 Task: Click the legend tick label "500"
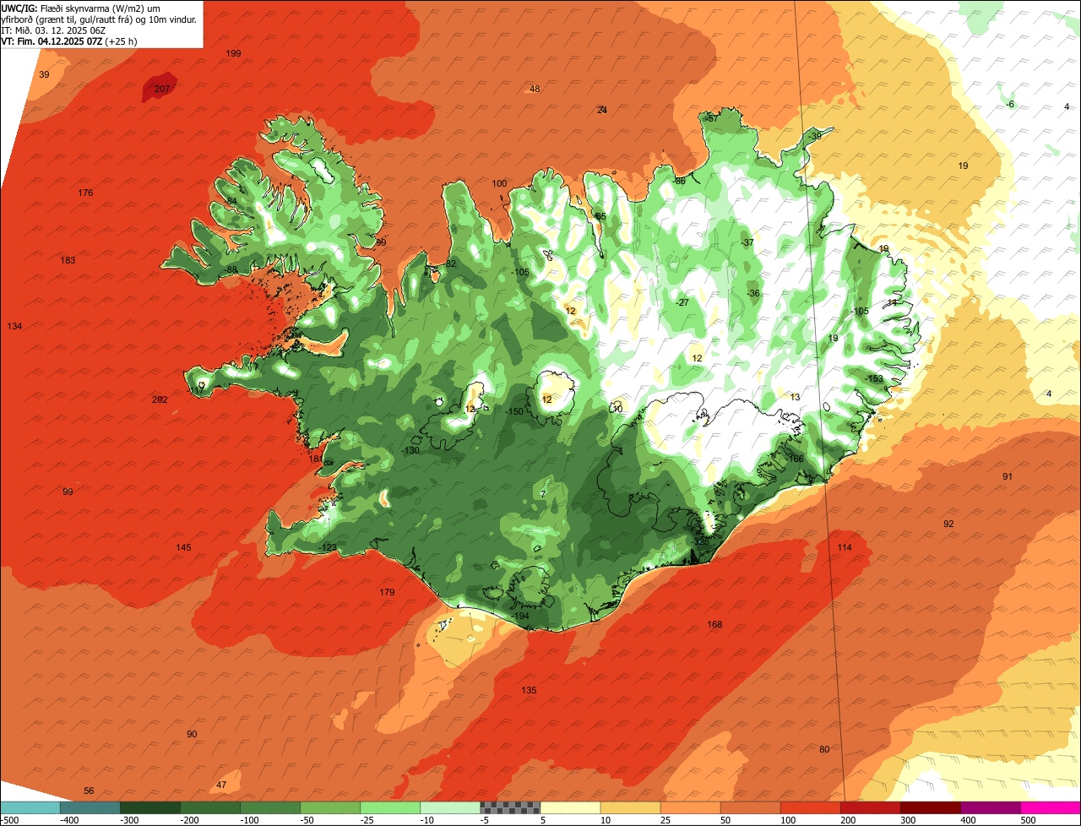pyautogui.click(x=1029, y=820)
